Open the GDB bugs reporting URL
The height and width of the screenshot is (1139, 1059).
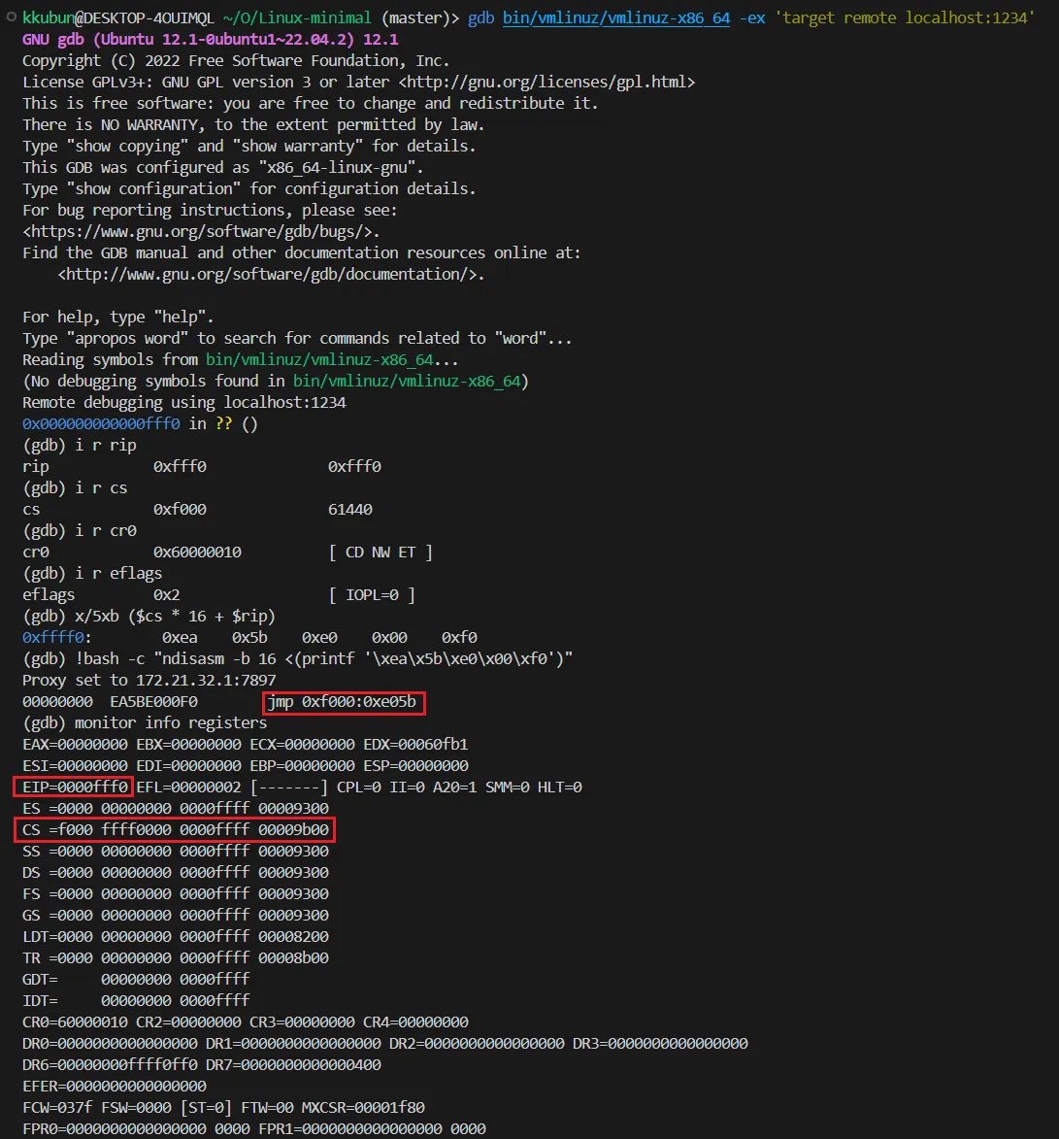(198, 232)
